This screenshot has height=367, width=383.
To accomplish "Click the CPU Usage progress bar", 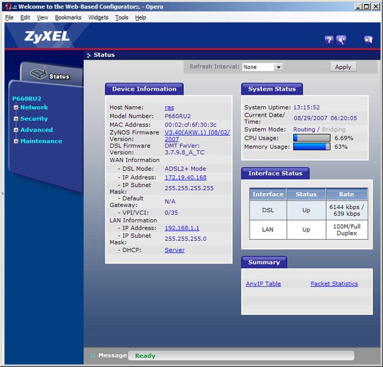I will click(x=312, y=138).
